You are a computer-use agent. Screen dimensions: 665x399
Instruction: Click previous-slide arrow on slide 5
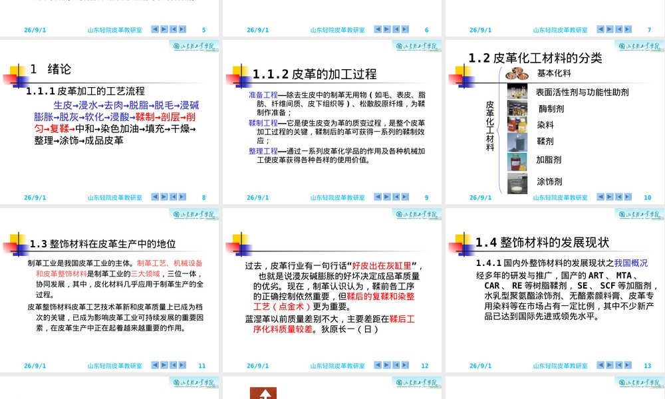pos(155,29)
